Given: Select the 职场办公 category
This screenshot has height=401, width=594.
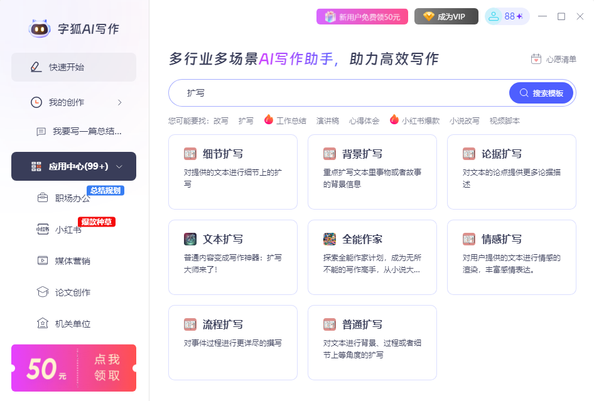Looking at the screenshot, I should pyautogui.click(x=73, y=198).
